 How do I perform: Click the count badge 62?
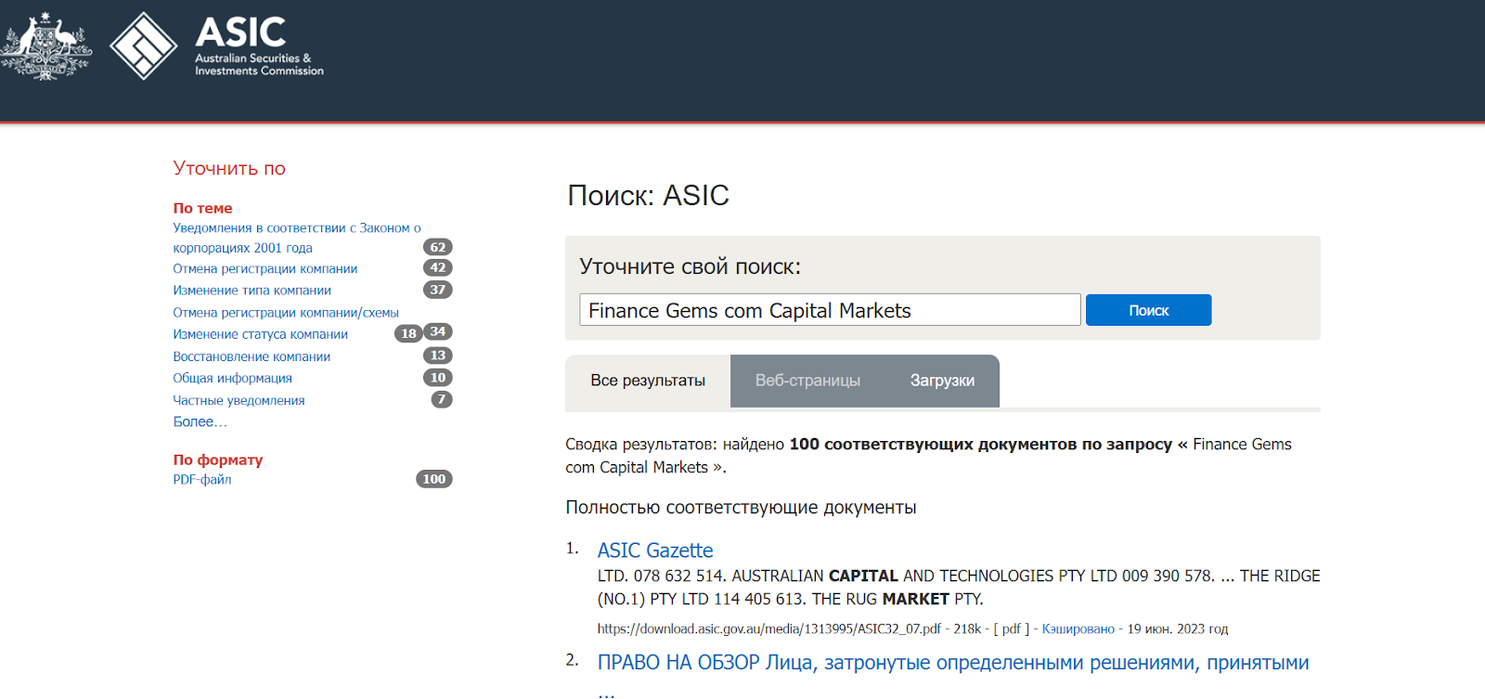point(438,247)
